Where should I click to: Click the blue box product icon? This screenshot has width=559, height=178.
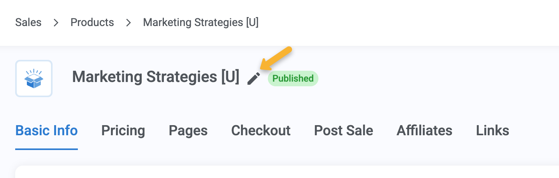34,78
